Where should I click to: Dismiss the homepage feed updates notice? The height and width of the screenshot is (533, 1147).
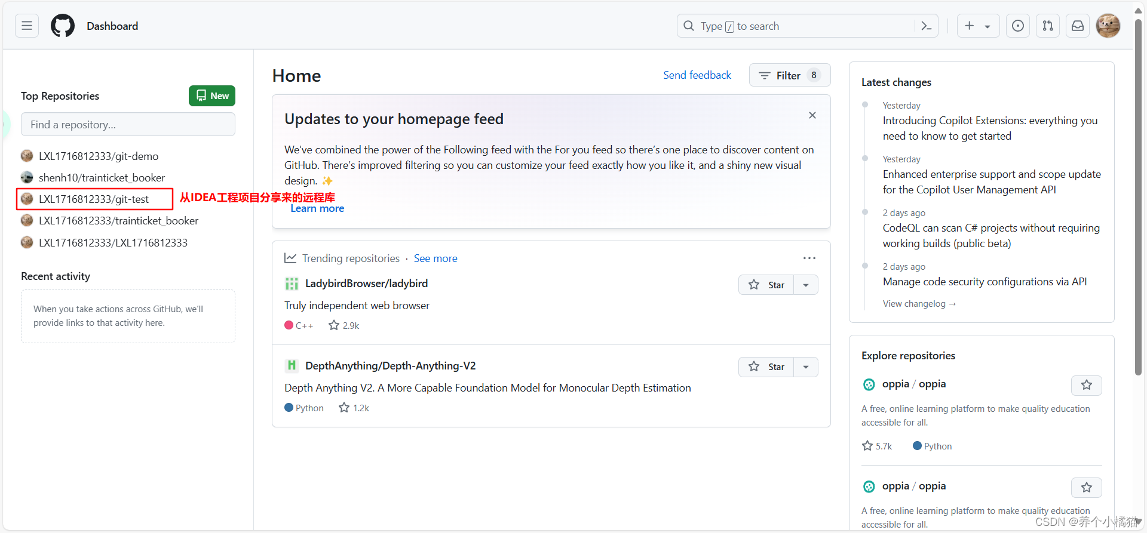[812, 115]
